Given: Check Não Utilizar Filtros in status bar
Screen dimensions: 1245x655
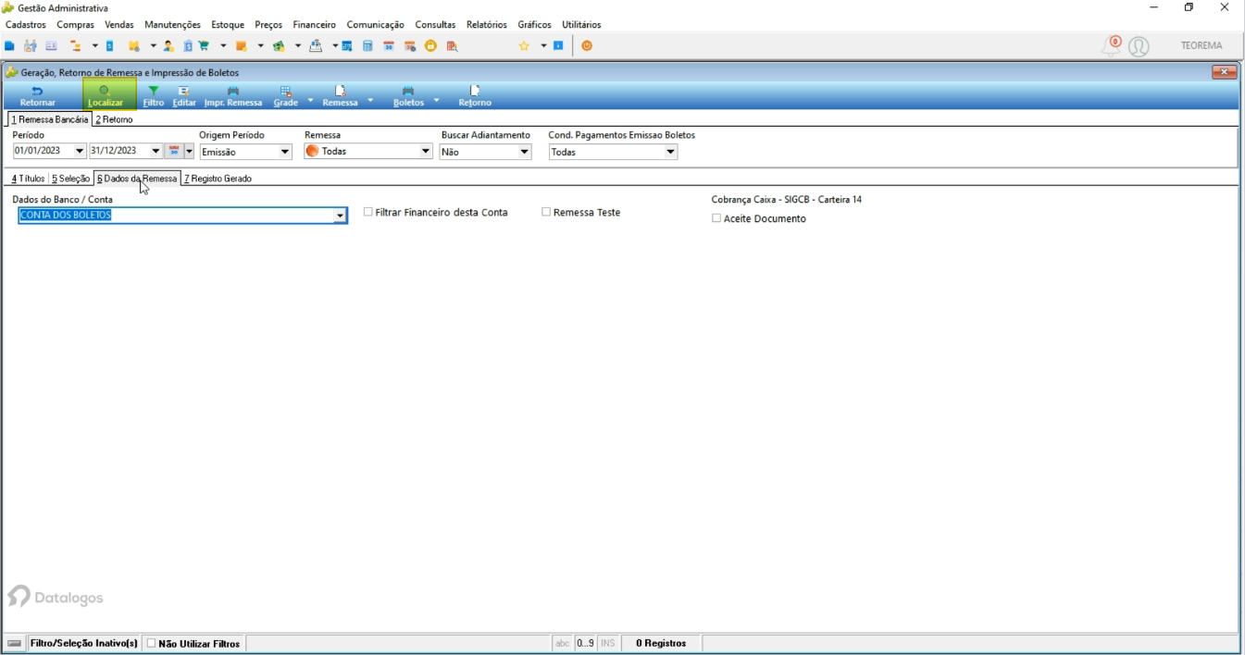Looking at the screenshot, I should [x=152, y=643].
